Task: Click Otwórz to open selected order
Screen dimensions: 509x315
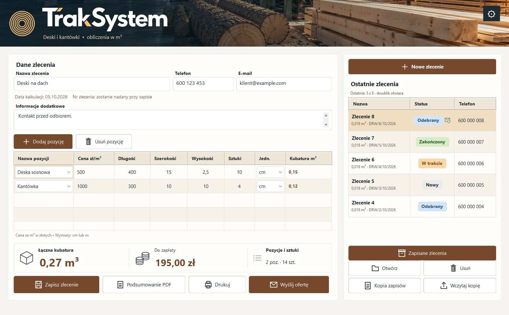Action: click(x=385, y=268)
